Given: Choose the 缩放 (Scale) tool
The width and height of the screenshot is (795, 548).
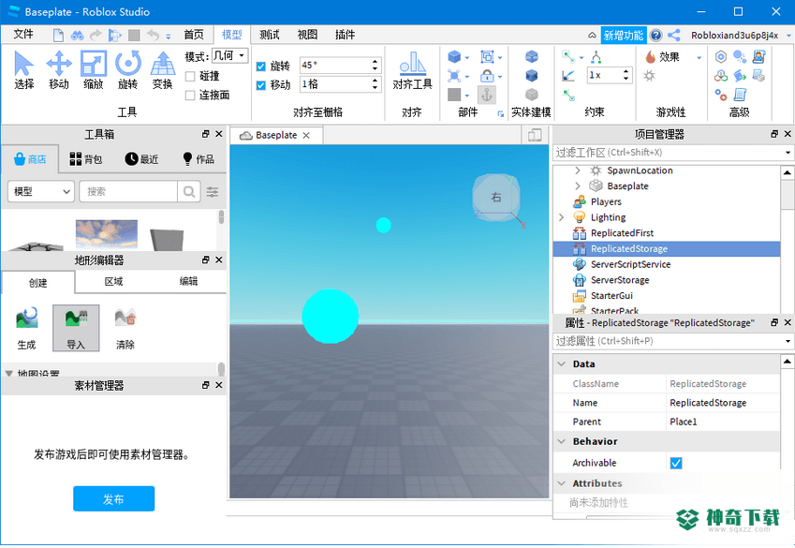Looking at the screenshot, I should click(94, 70).
